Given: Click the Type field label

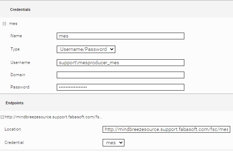Looking at the screenshot, I should coord(15,49).
